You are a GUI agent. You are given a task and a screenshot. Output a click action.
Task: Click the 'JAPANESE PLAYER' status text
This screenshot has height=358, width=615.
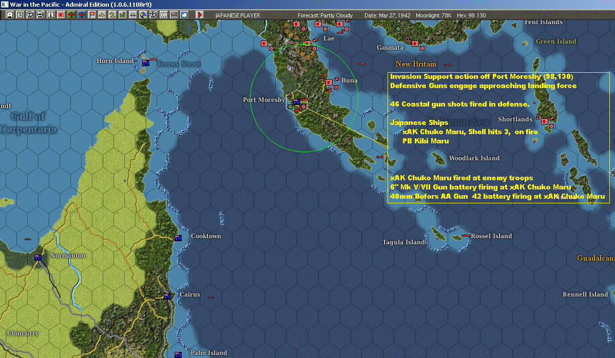pos(238,15)
